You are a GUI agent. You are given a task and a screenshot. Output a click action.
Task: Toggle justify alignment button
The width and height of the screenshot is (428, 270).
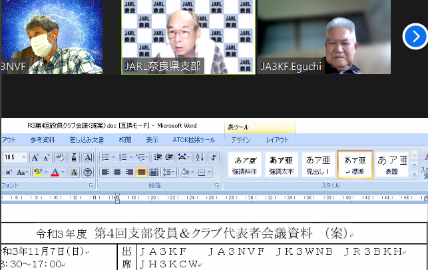pyautogui.click(x=141, y=172)
